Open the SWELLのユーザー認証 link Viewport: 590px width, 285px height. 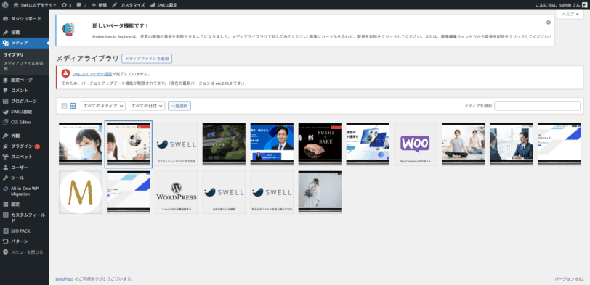point(92,73)
